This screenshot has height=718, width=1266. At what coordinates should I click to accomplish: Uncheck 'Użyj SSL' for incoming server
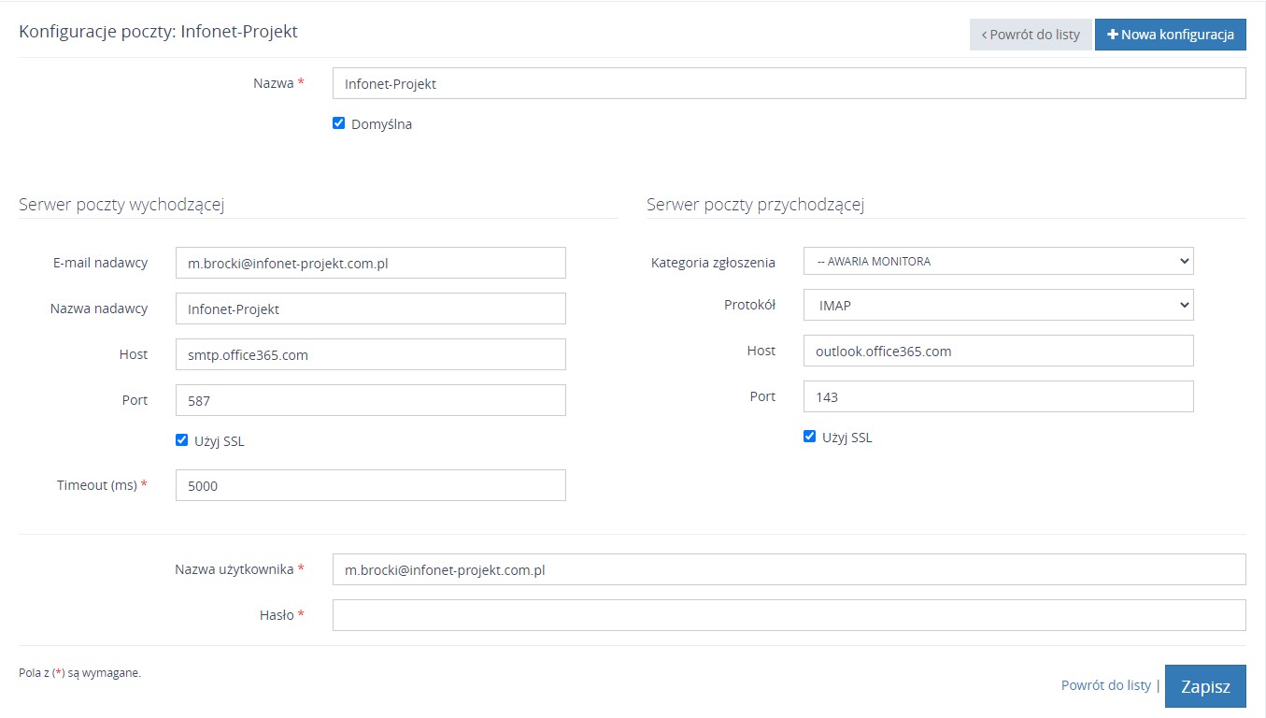coord(810,436)
